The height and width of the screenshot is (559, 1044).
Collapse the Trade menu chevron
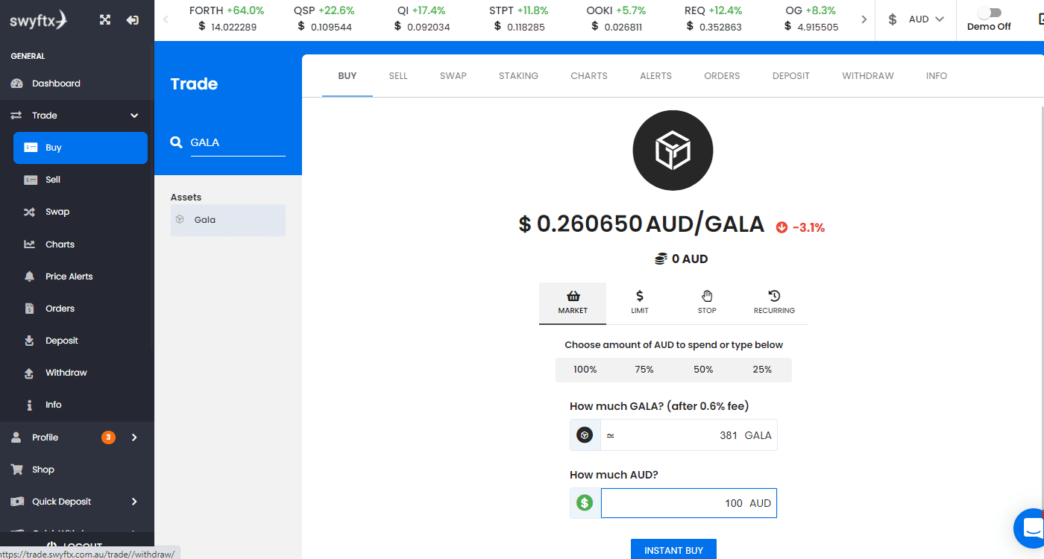(x=135, y=116)
